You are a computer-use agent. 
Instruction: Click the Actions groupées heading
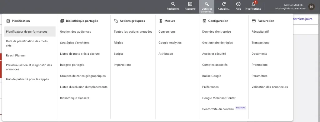[132, 21]
